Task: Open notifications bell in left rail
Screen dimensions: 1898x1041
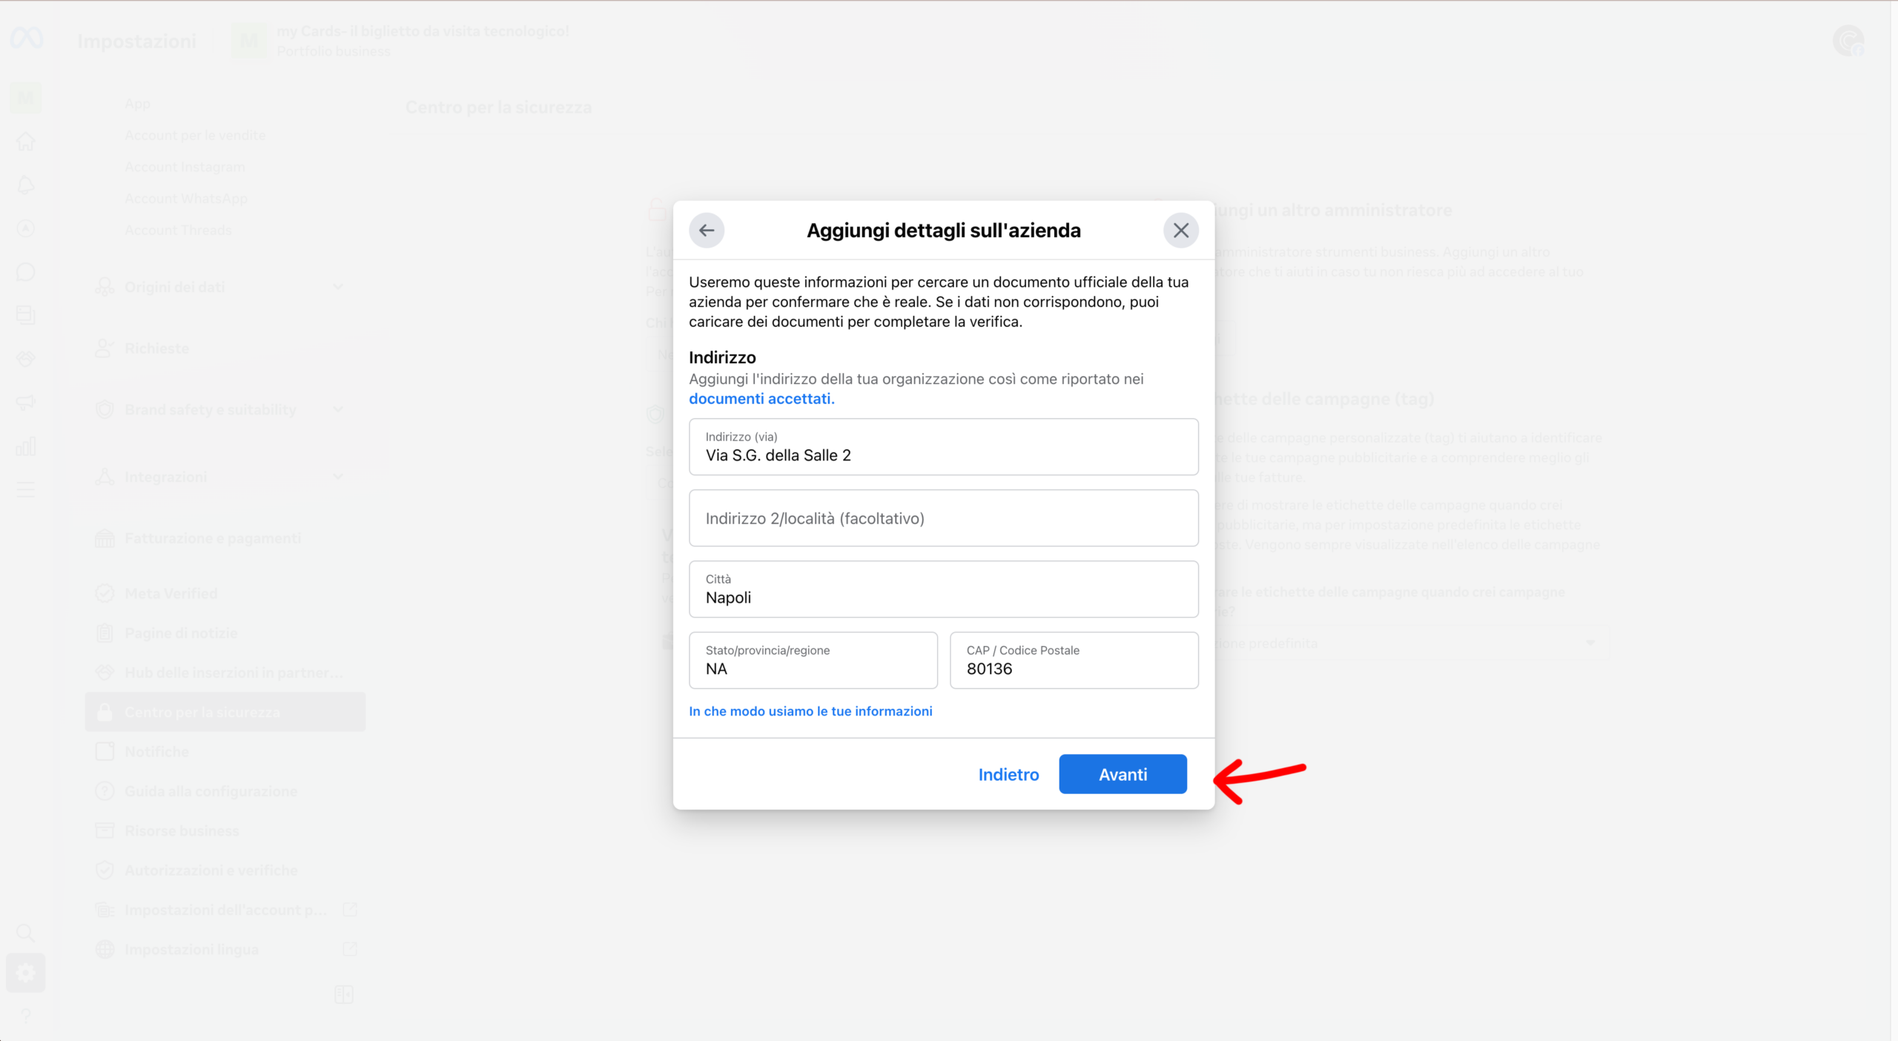Action: pyautogui.click(x=26, y=185)
